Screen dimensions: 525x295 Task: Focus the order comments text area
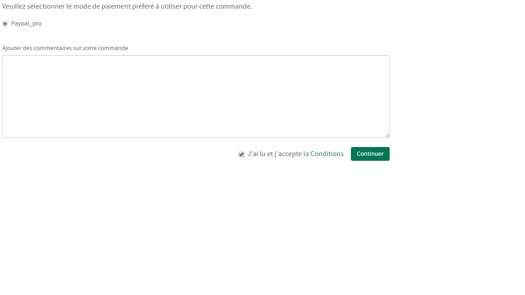tap(196, 97)
